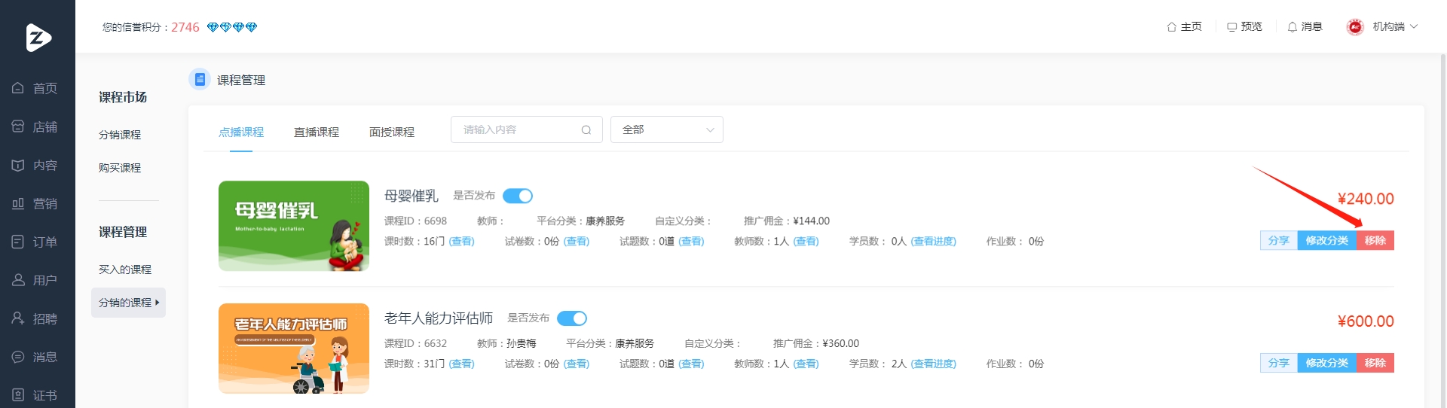Go to 主页 via the top home icon
The width and height of the screenshot is (1447, 408).
pos(1184,27)
